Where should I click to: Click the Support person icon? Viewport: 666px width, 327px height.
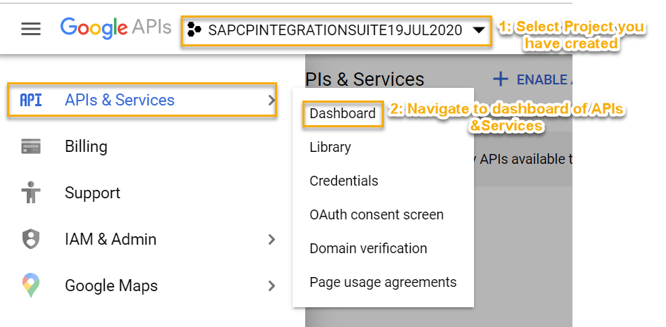(x=31, y=193)
